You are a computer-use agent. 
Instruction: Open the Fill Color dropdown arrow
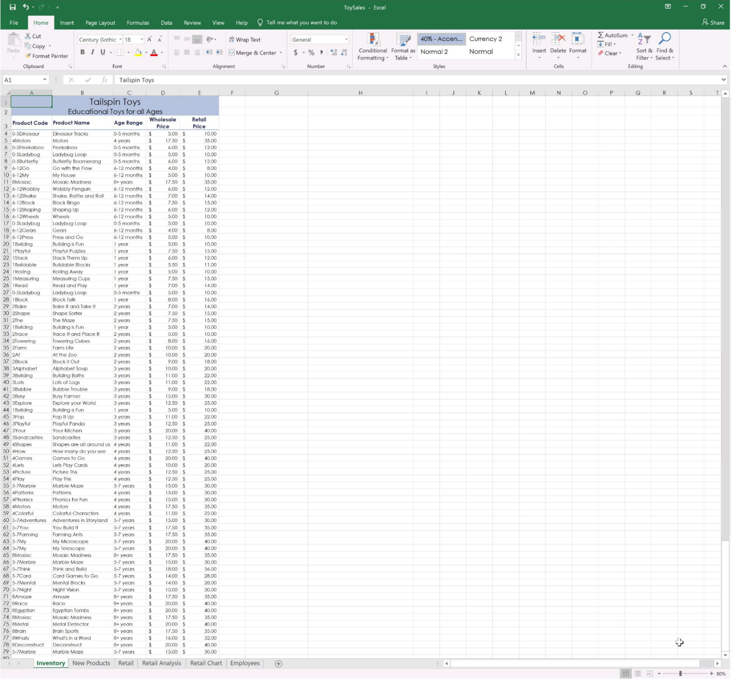pos(146,52)
